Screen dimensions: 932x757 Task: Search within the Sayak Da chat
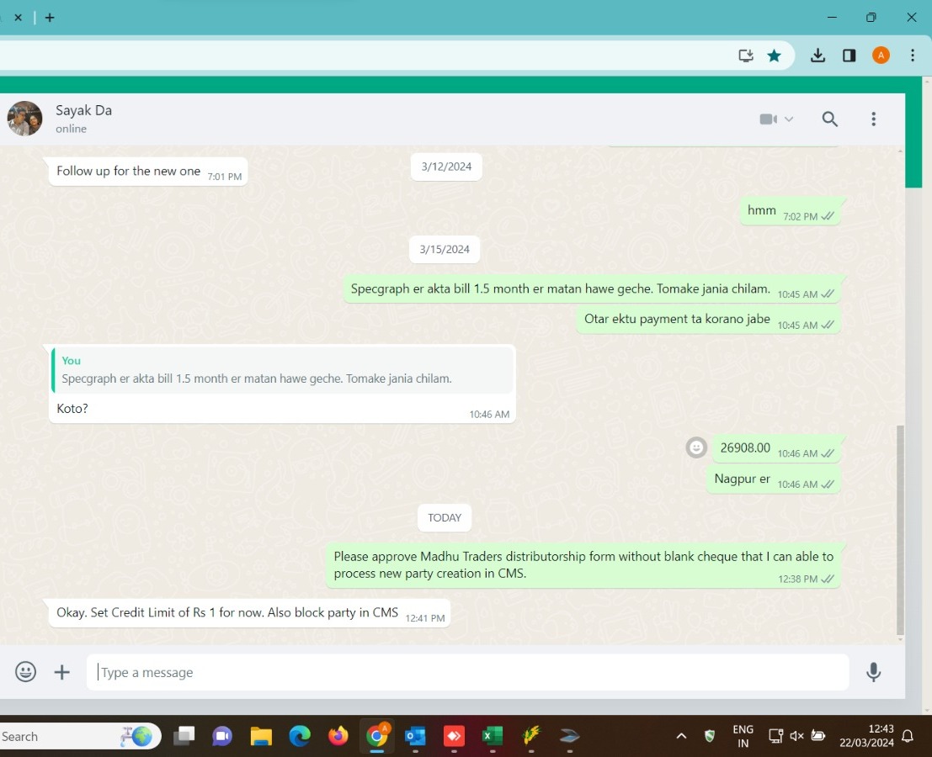click(829, 119)
